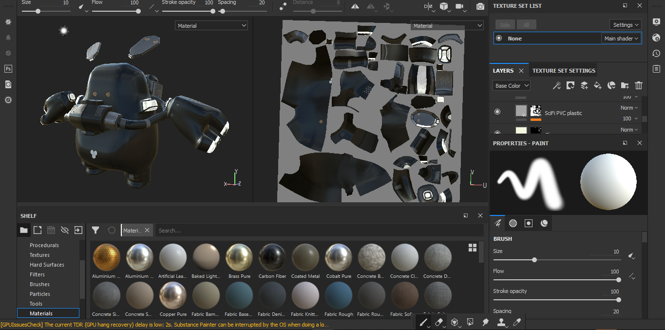Select the Clone Stamp tool
The height and width of the screenshot is (330, 665).
501,322
